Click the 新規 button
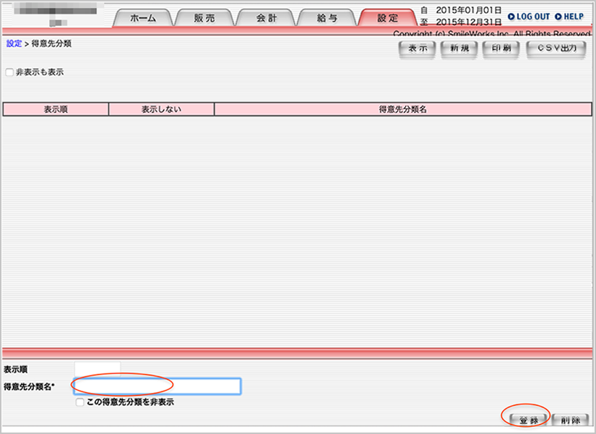The width and height of the screenshot is (596, 434). point(459,48)
